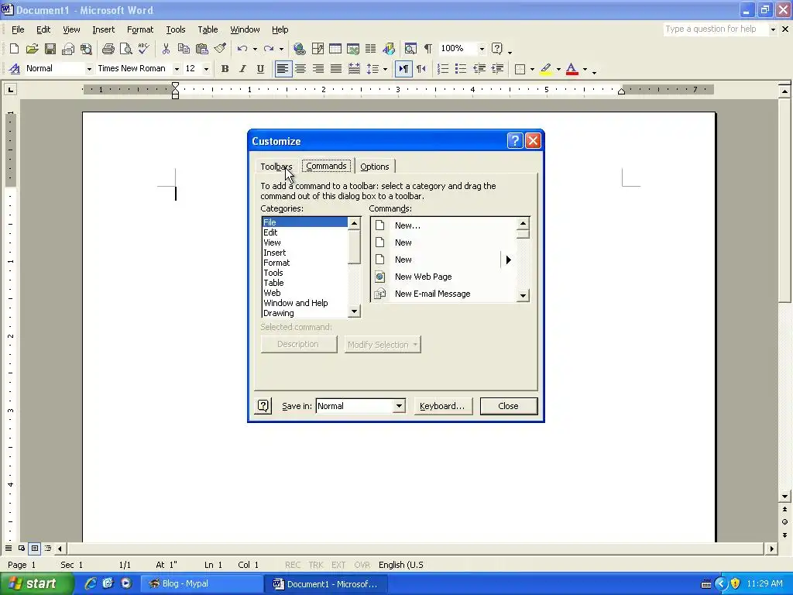This screenshot has height=595, width=793.
Task: Open Print Preview from the toolbar
Action: [125, 49]
